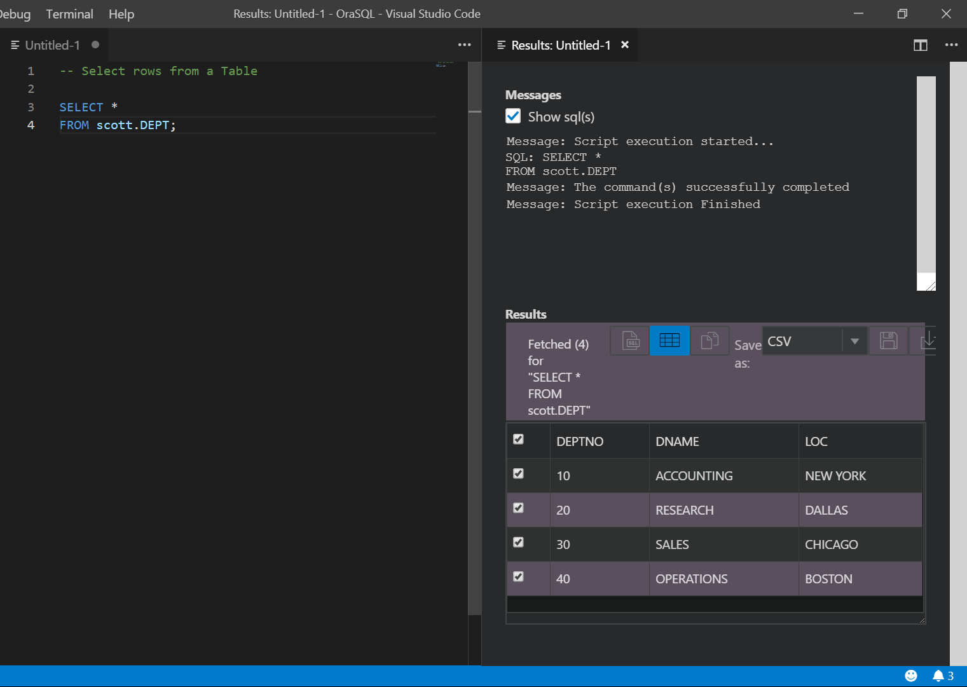This screenshot has height=687, width=967.
Task: Open notifications bell in status bar
Action: point(943,676)
